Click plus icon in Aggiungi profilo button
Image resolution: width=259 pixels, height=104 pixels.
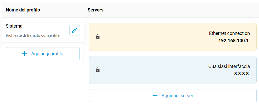click(x=25, y=54)
